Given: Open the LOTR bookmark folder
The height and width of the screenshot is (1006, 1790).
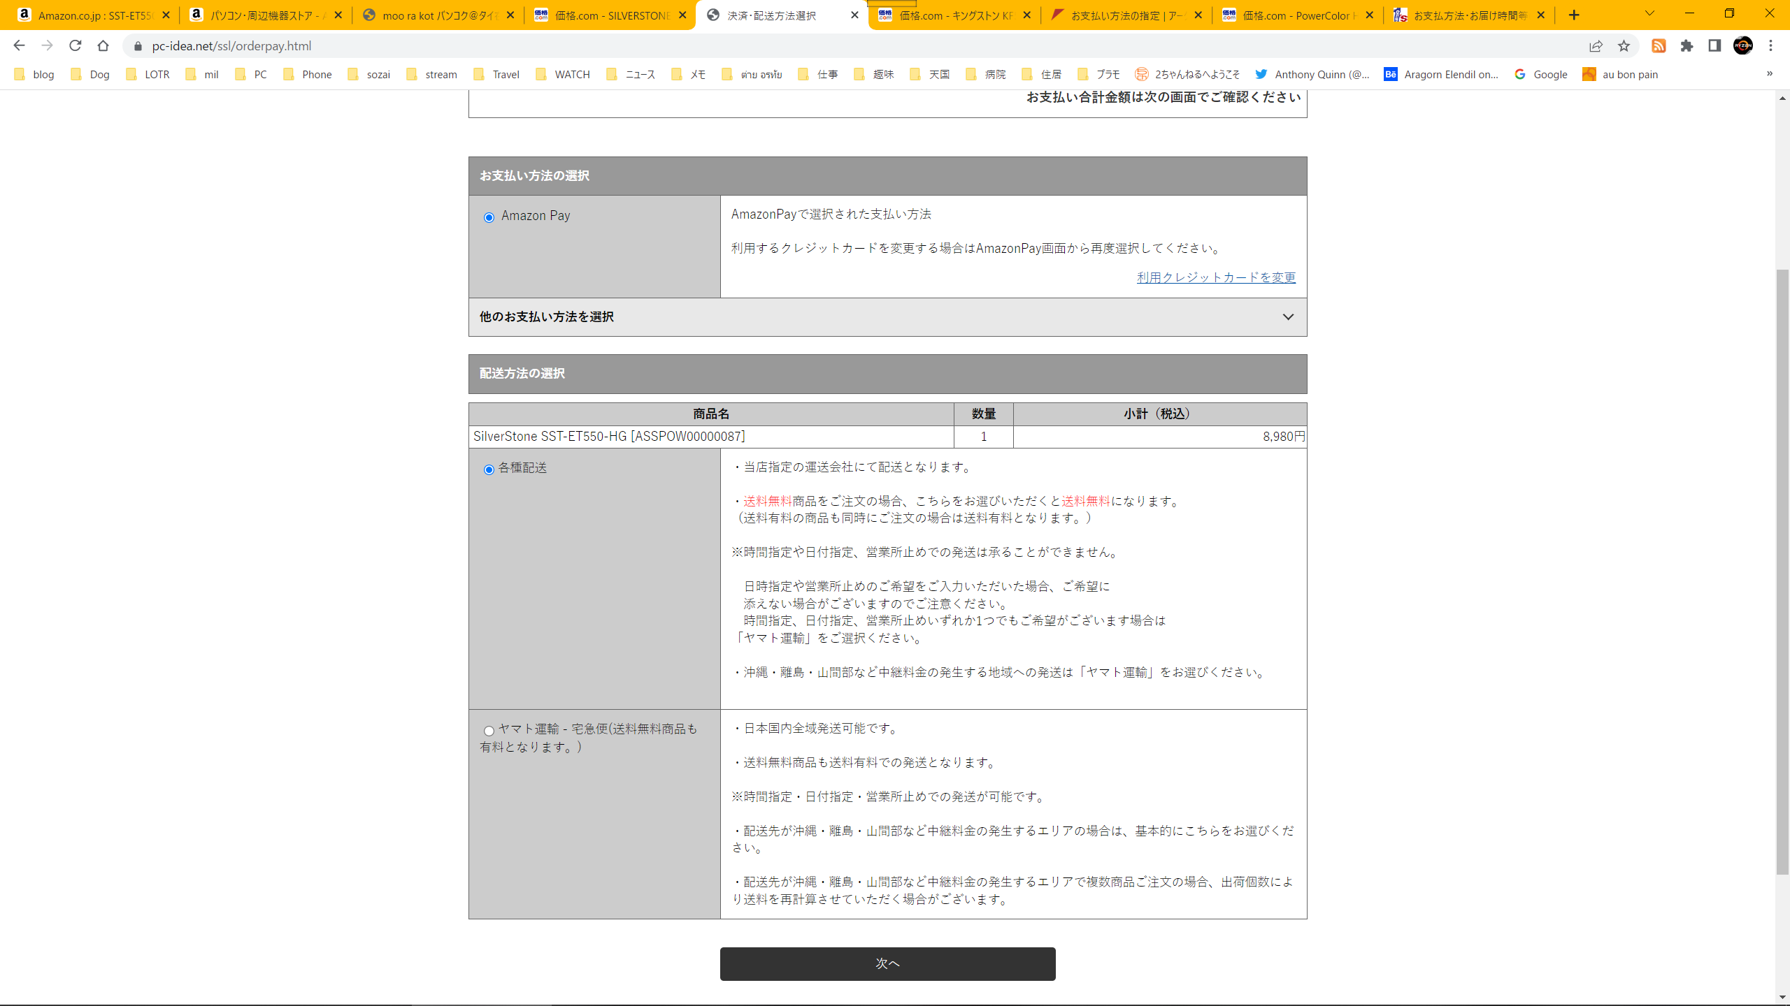Looking at the screenshot, I should pyautogui.click(x=148, y=74).
